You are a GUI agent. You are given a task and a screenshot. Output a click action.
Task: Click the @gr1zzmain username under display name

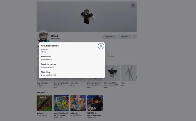coord(55,38)
